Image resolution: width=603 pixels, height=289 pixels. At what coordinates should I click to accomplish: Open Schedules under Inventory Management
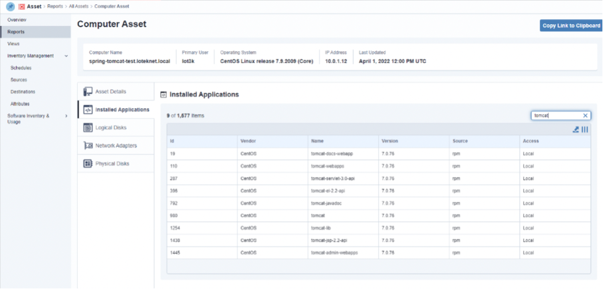35,68
